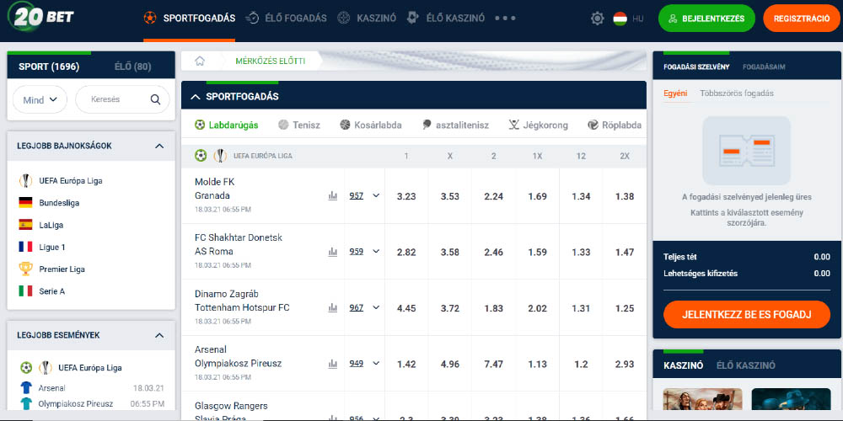Click the 20Bet logo

point(41,17)
